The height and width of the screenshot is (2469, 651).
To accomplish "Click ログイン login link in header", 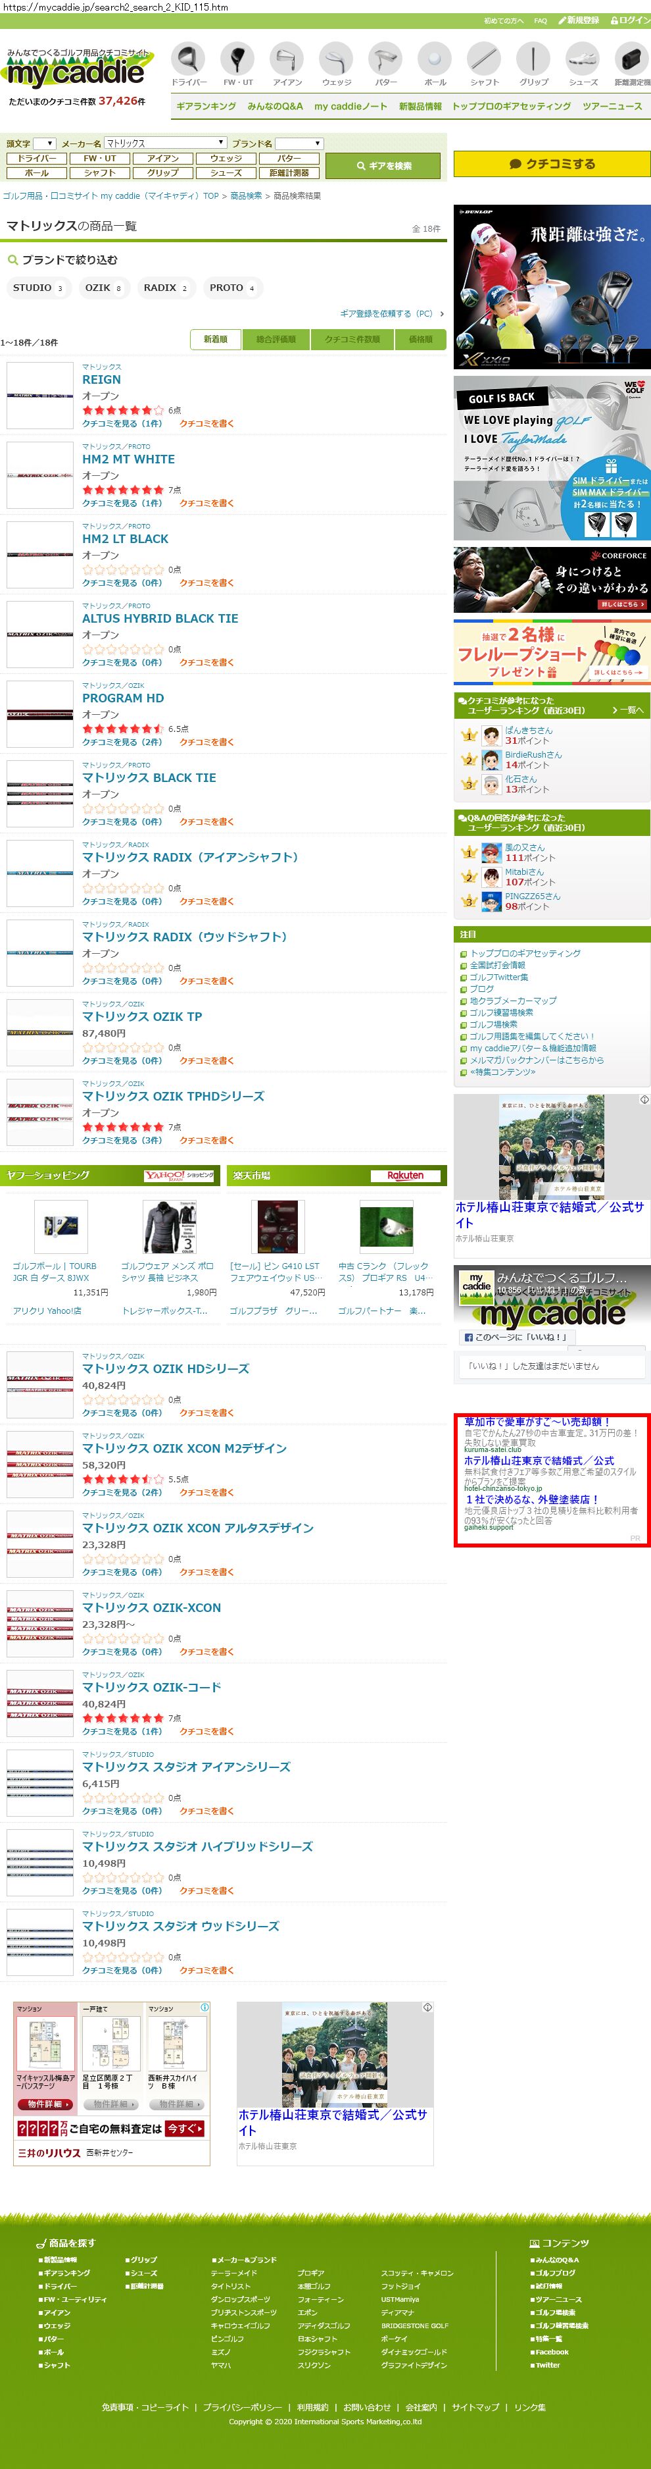I will click(x=630, y=20).
